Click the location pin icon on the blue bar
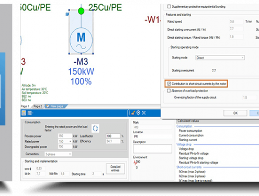Image resolution: width=259 pixels, height=196 pixels. [138, 113]
